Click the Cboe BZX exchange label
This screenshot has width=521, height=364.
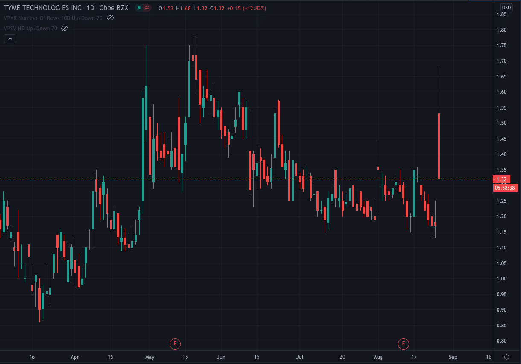tap(117, 8)
